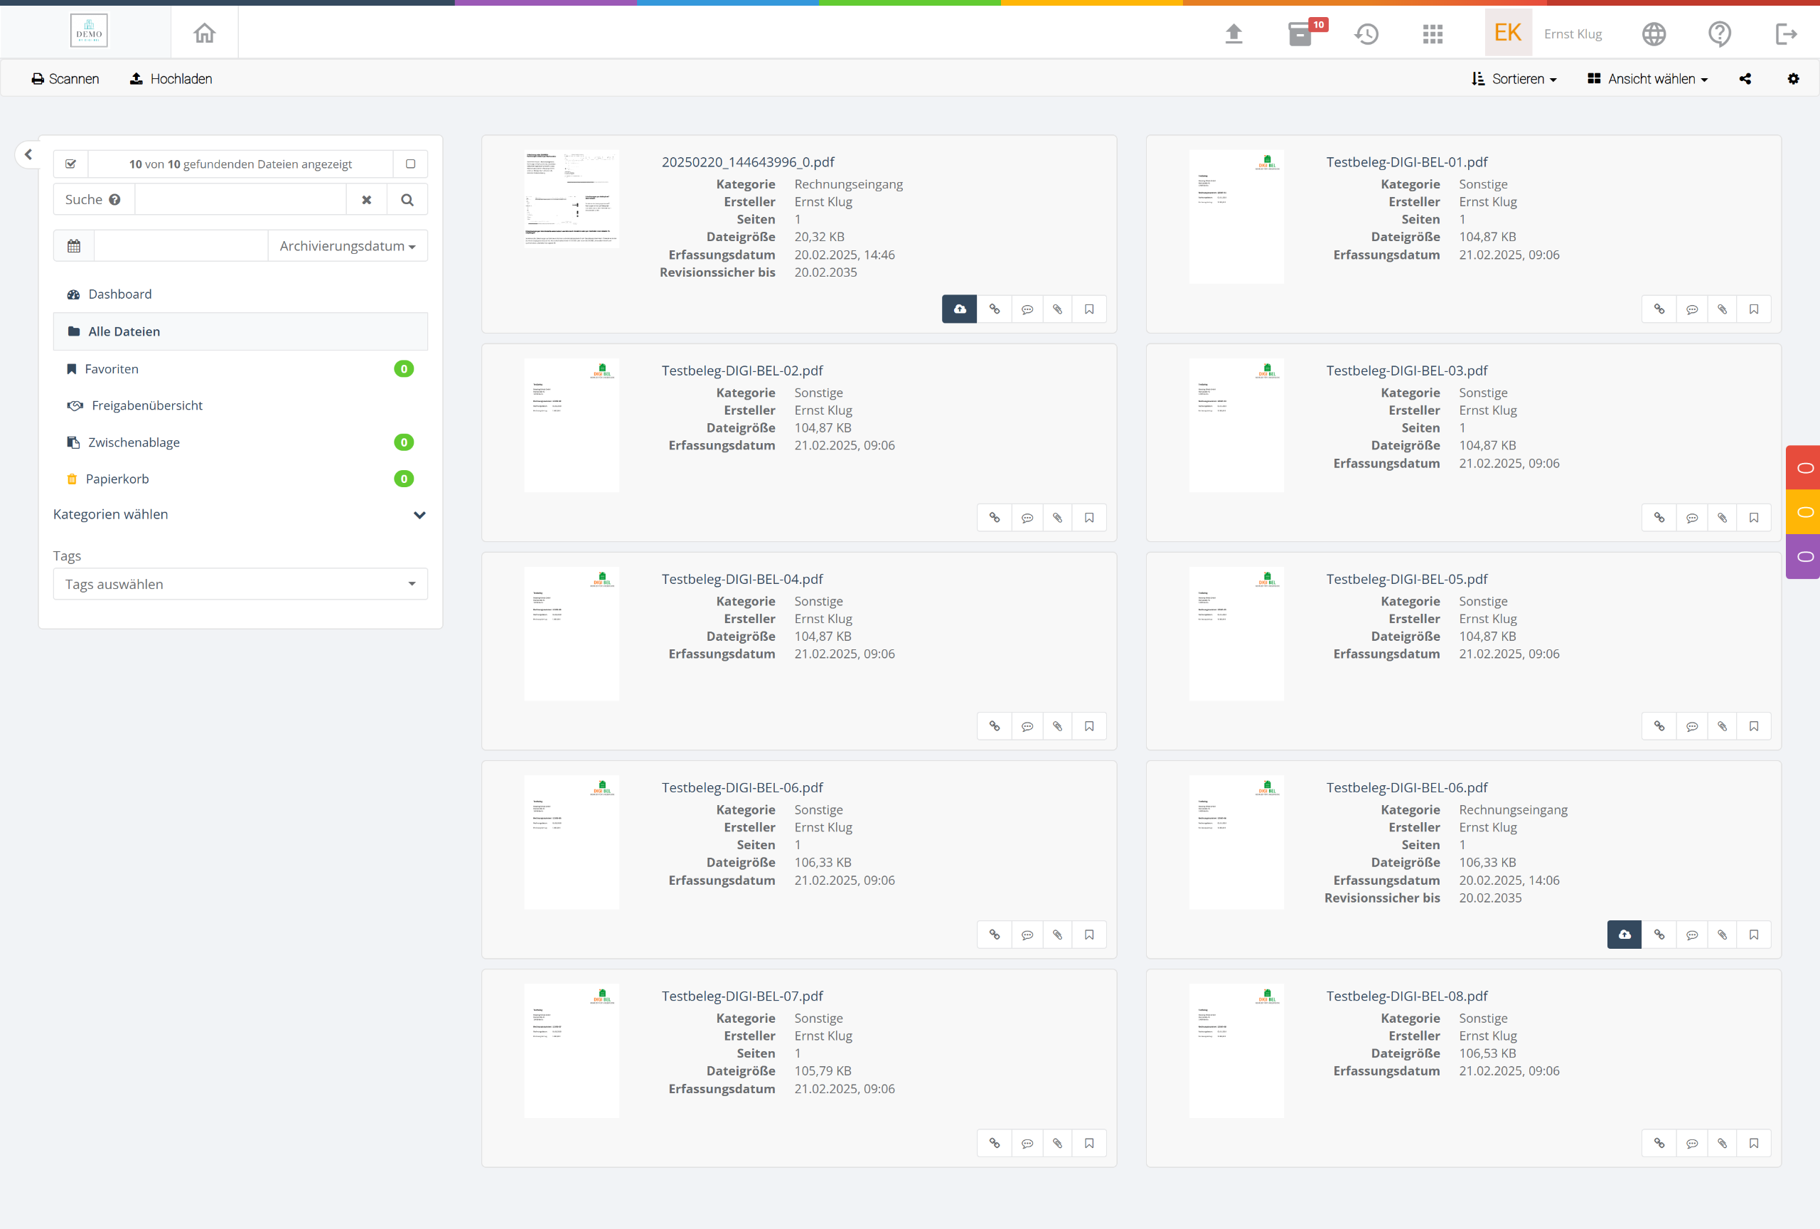The width and height of the screenshot is (1820, 1229).
Task: Click the home icon in header
Action: pos(205,33)
